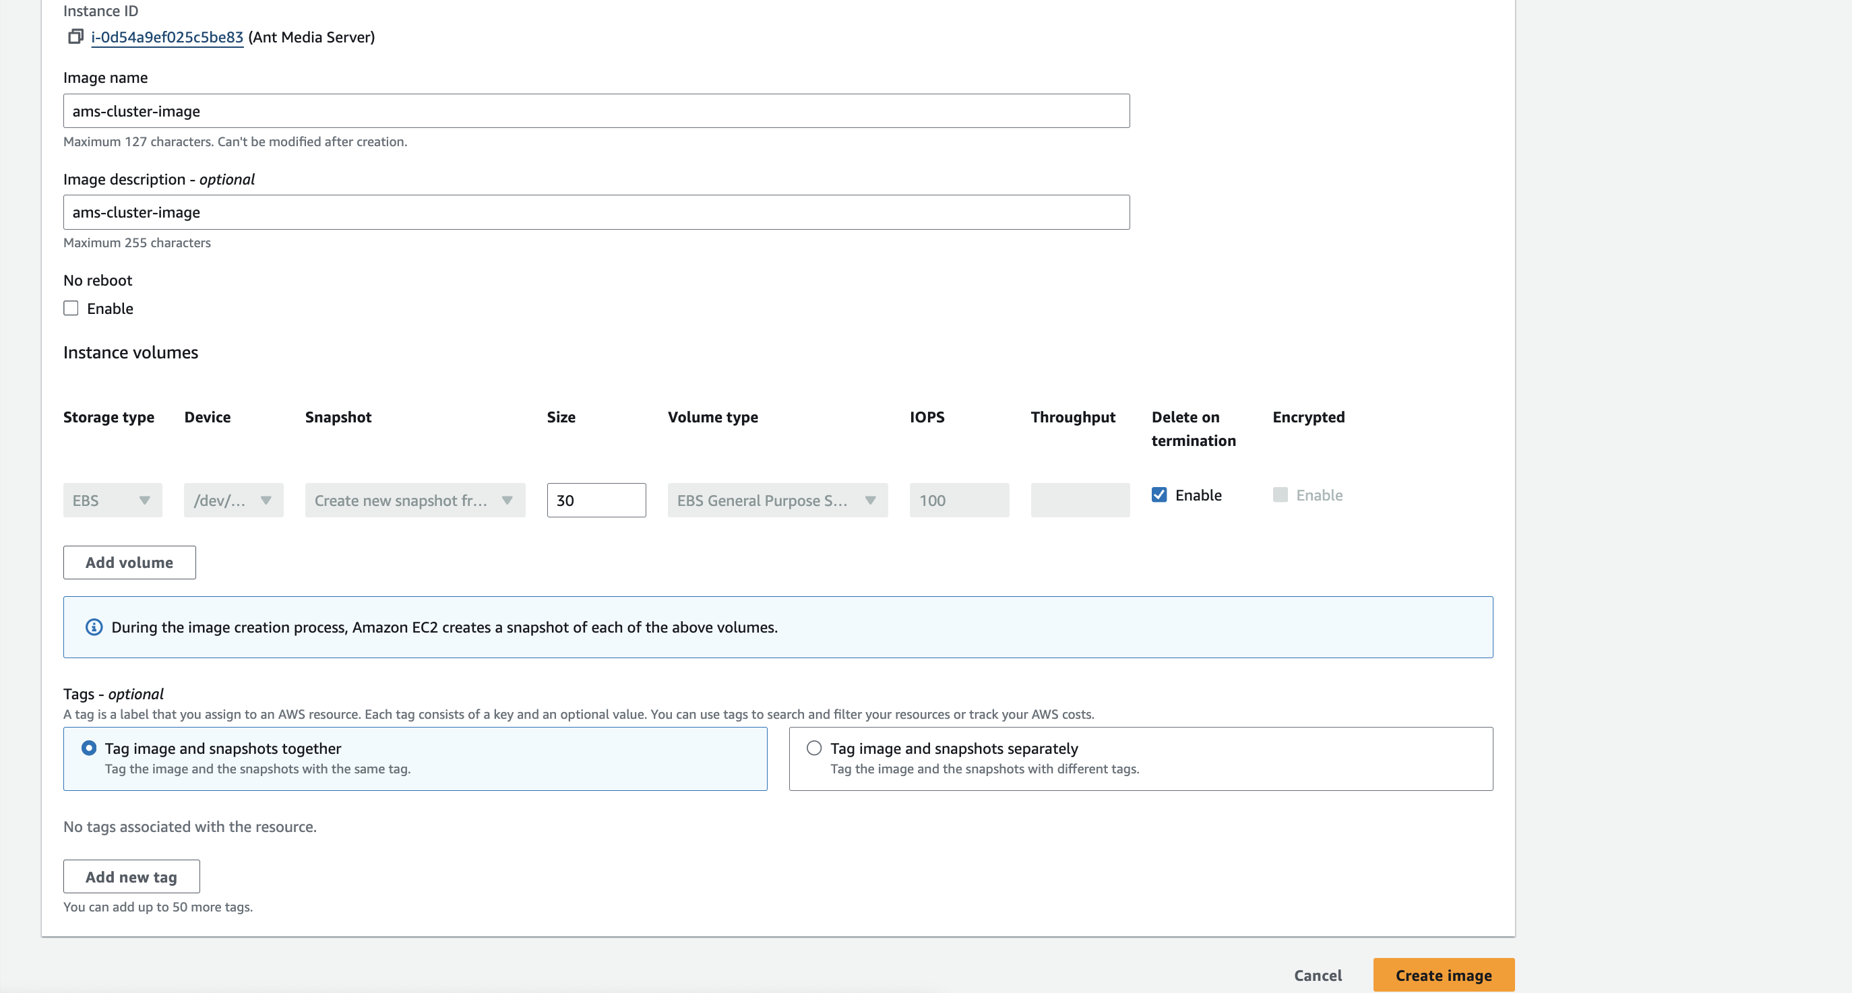Click the Volume type column header
Screen dimensions: 1852x993
(712, 418)
